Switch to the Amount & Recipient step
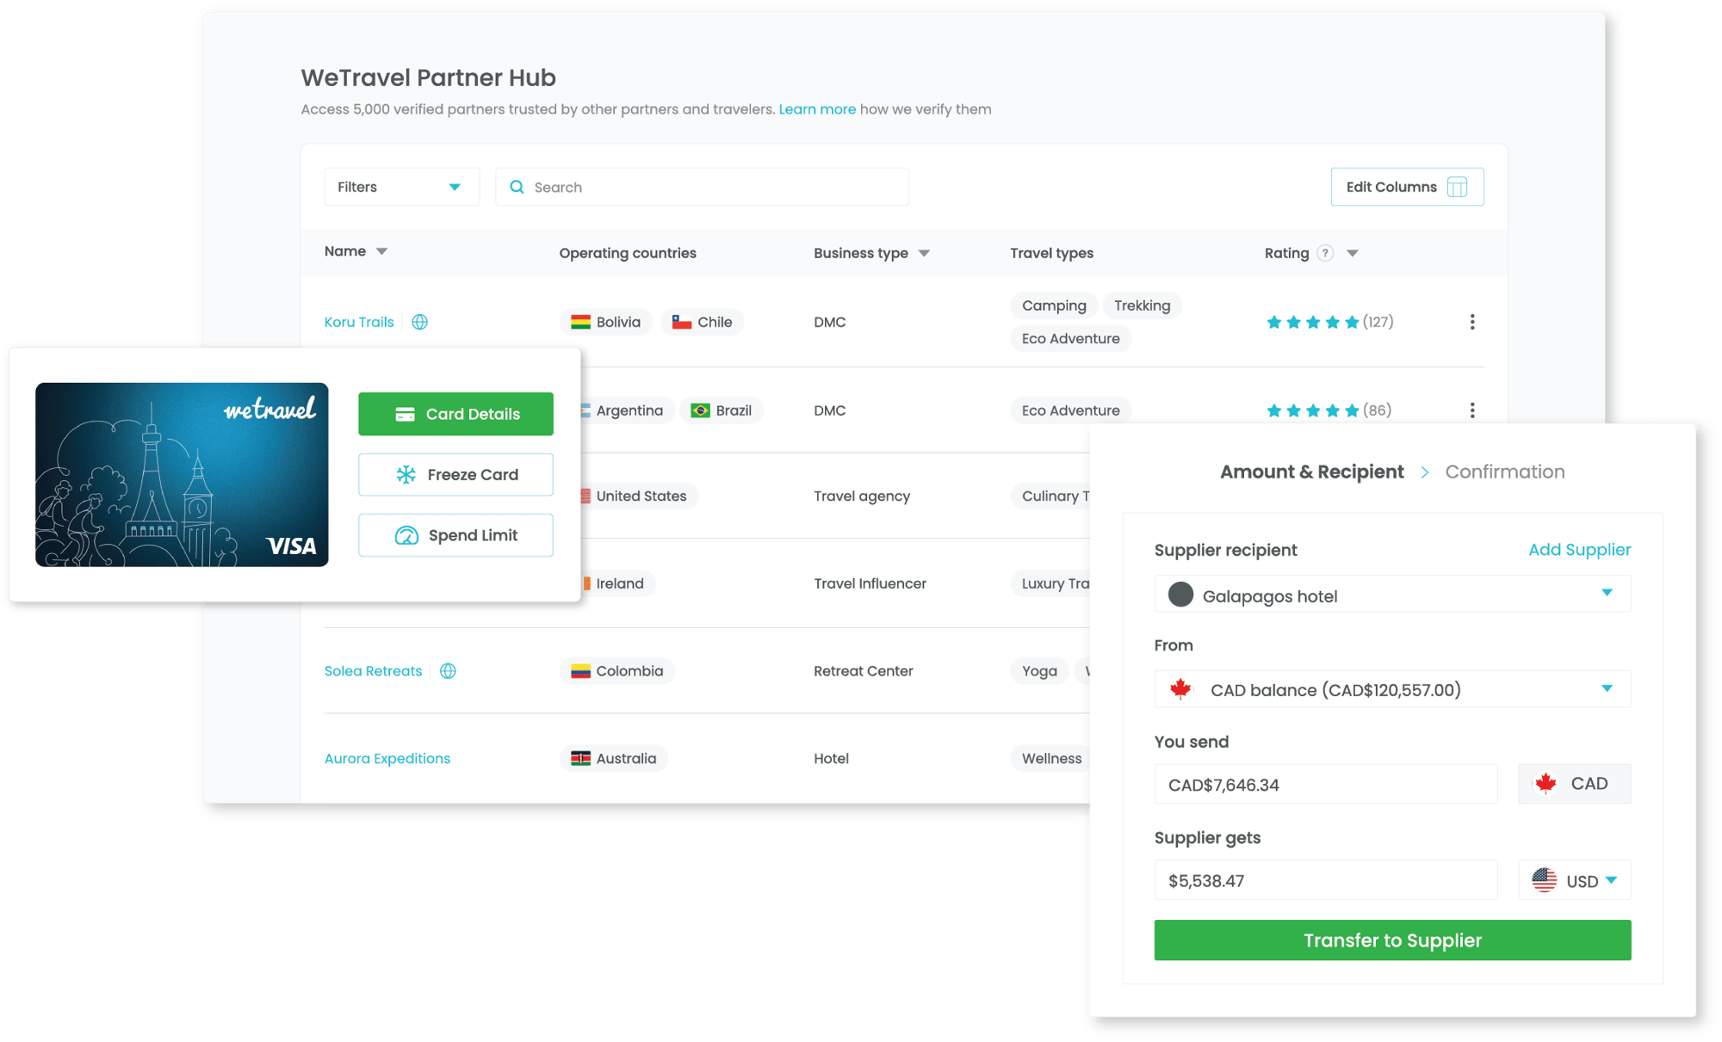 [x=1311, y=472]
